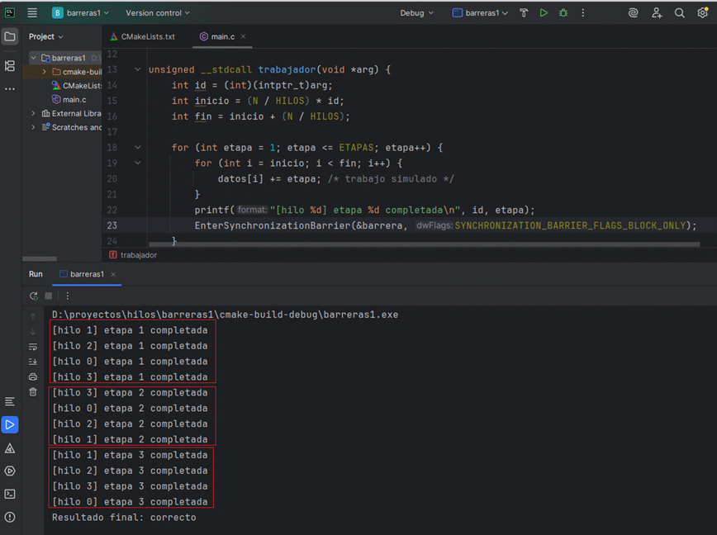The image size is (717, 535).
Task: Start debugging with the bug icon
Action: point(563,12)
